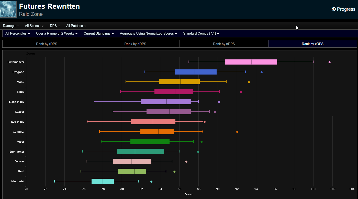
Task: Open the All Percentiles dropdown
Action: 18,34
